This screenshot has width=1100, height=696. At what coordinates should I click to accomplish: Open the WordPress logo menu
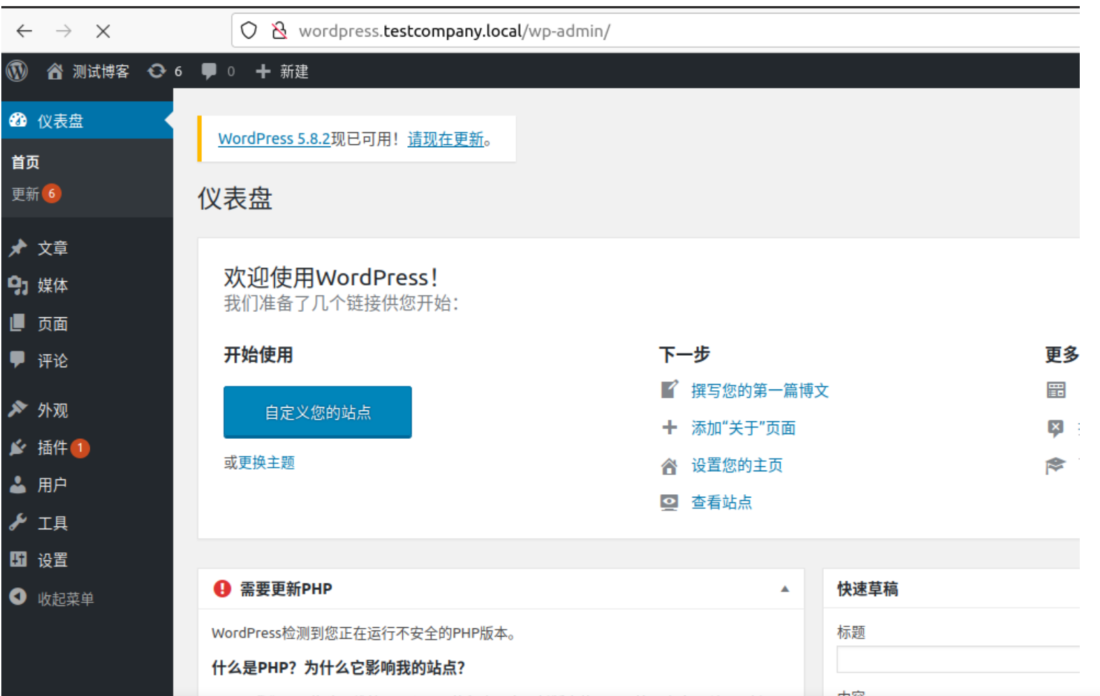point(17,71)
